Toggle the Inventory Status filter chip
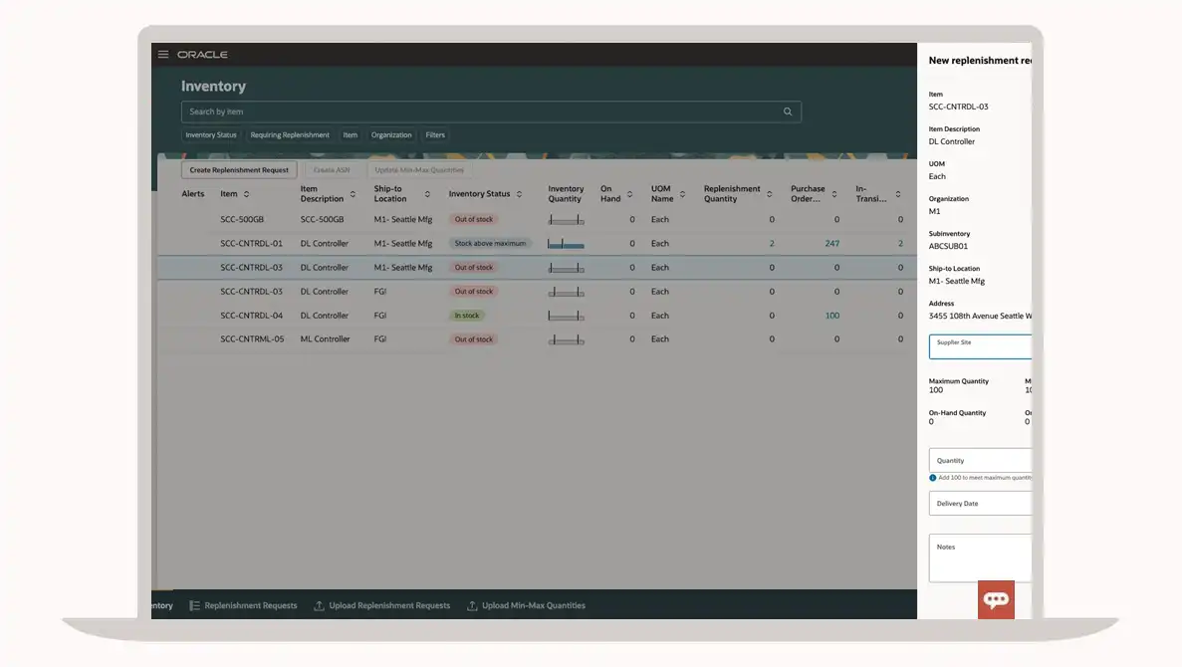This screenshot has height=667, width=1182. pos(211,135)
